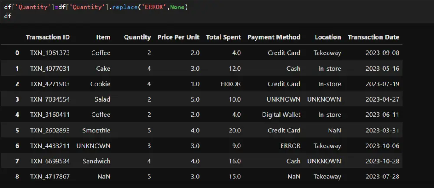Click the NaN item cell in row 8

pyautogui.click(x=104, y=176)
